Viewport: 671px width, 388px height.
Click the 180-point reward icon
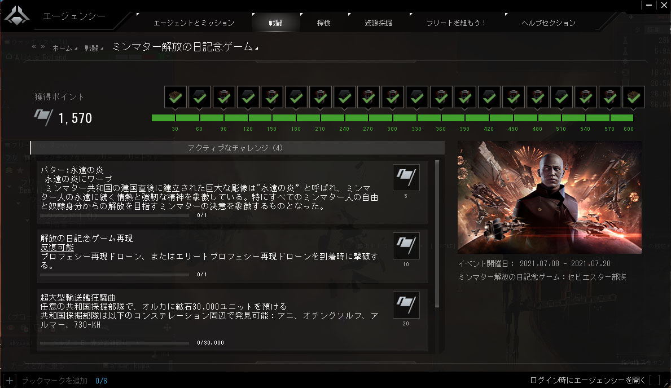point(296,97)
